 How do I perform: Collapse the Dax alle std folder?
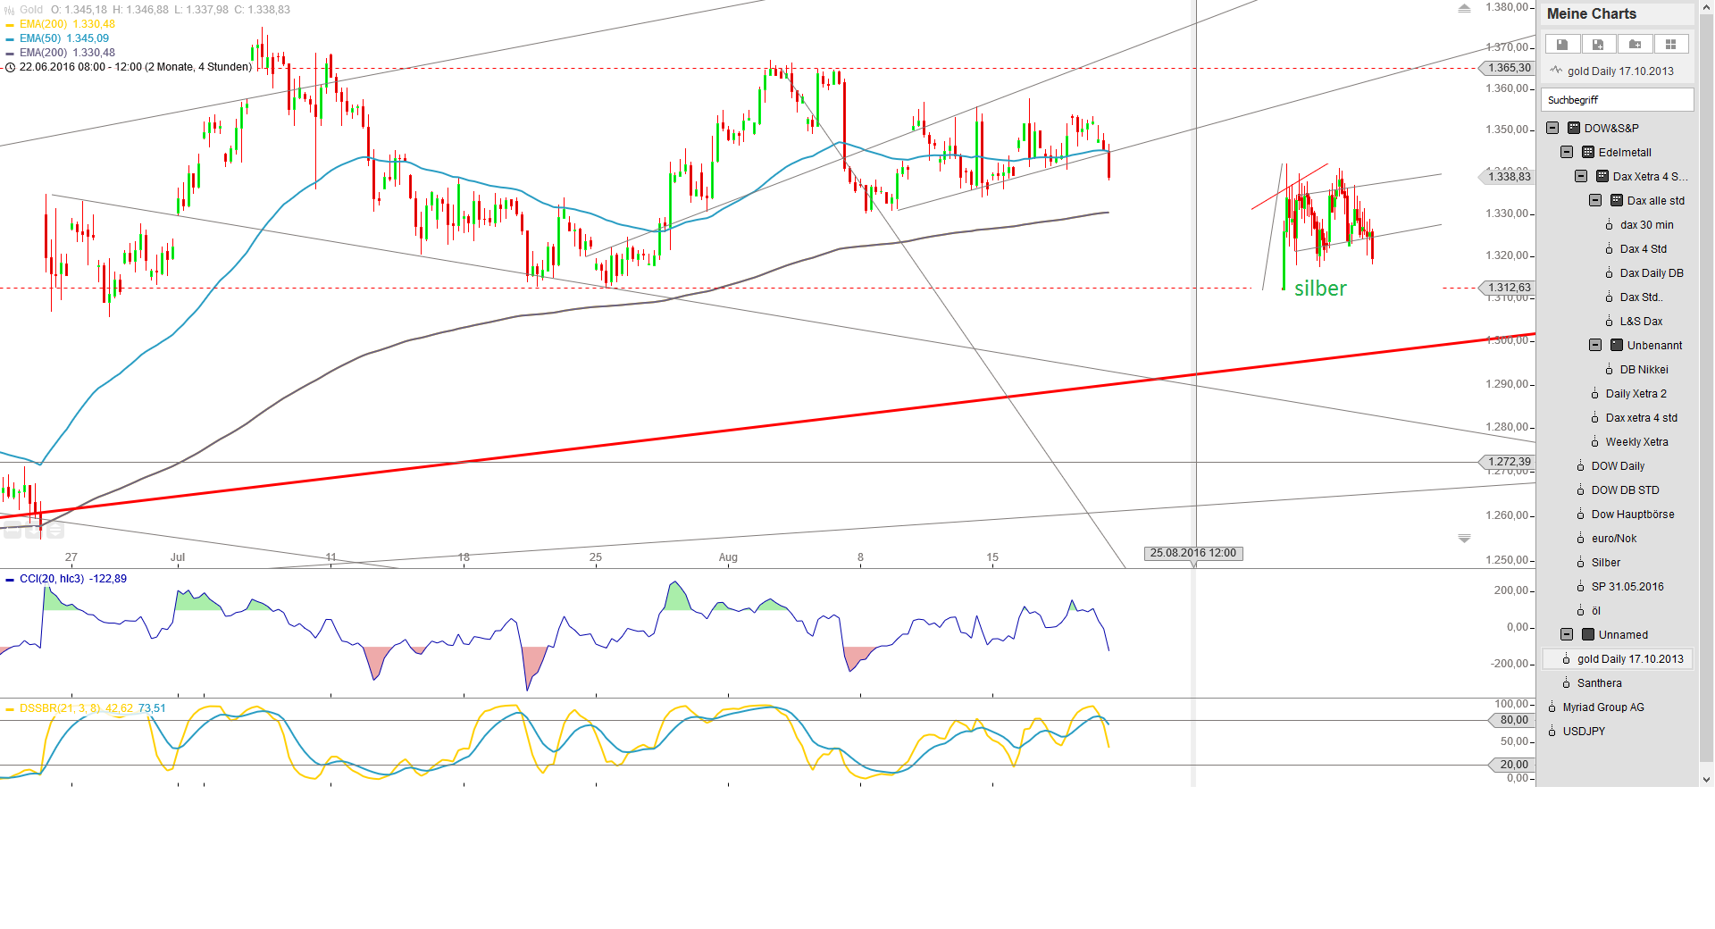click(x=1595, y=200)
